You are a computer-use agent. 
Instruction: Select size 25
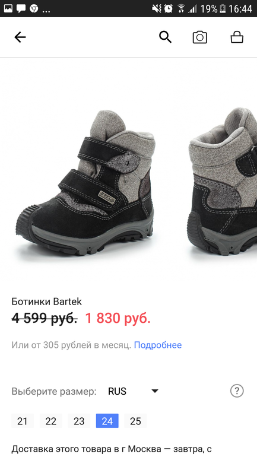pyautogui.click(x=135, y=421)
